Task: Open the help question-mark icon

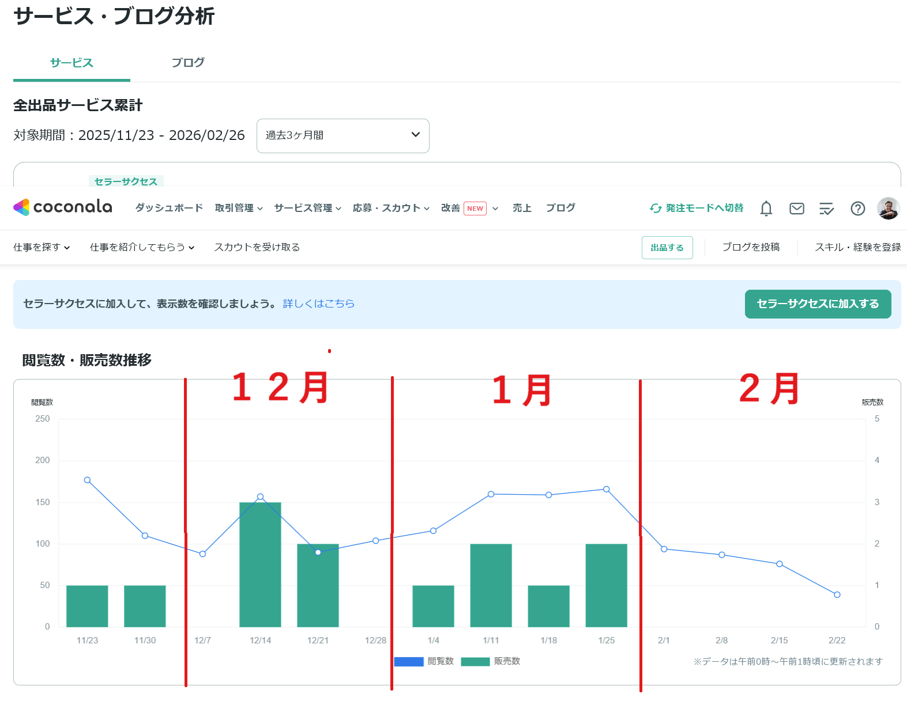Action: pos(858,209)
